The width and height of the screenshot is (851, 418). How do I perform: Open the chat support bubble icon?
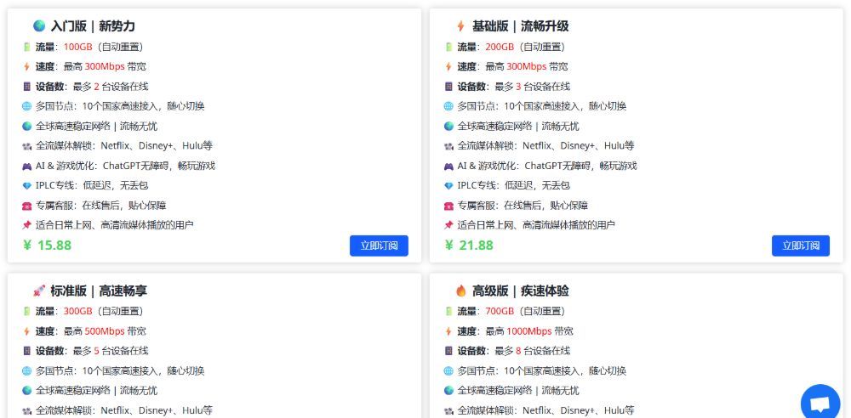pyautogui.click(x=820, y=404)
